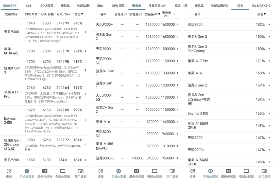Expand 苹果 A17 Pro chevron in left panel
The height and width of the screenshot is (180, 274).
(x=86, y=94)
